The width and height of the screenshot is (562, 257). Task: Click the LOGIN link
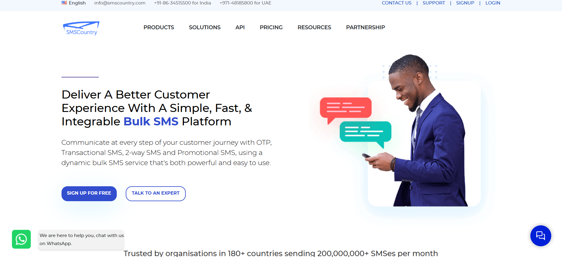(x=493, y=3)
